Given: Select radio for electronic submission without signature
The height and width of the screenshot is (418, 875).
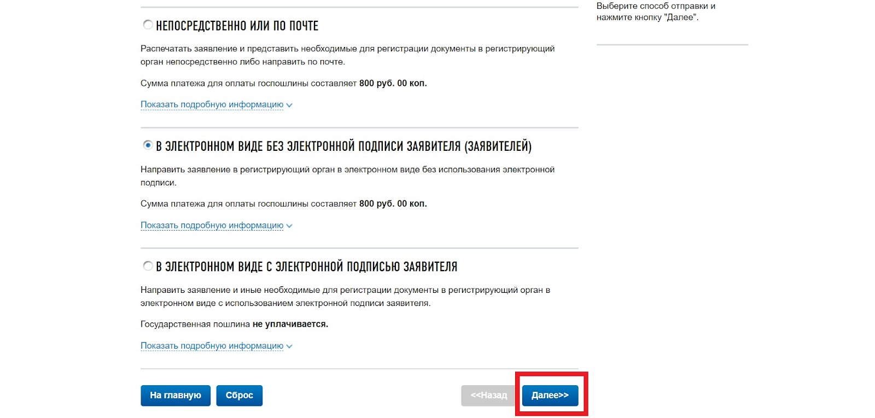Looking at the screenshot, I should 148,145.
